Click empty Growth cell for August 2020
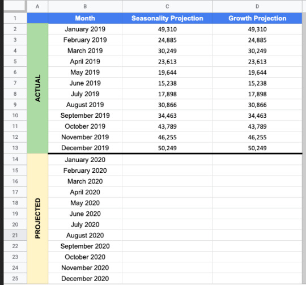306x285 pixels. click(257, 235)
